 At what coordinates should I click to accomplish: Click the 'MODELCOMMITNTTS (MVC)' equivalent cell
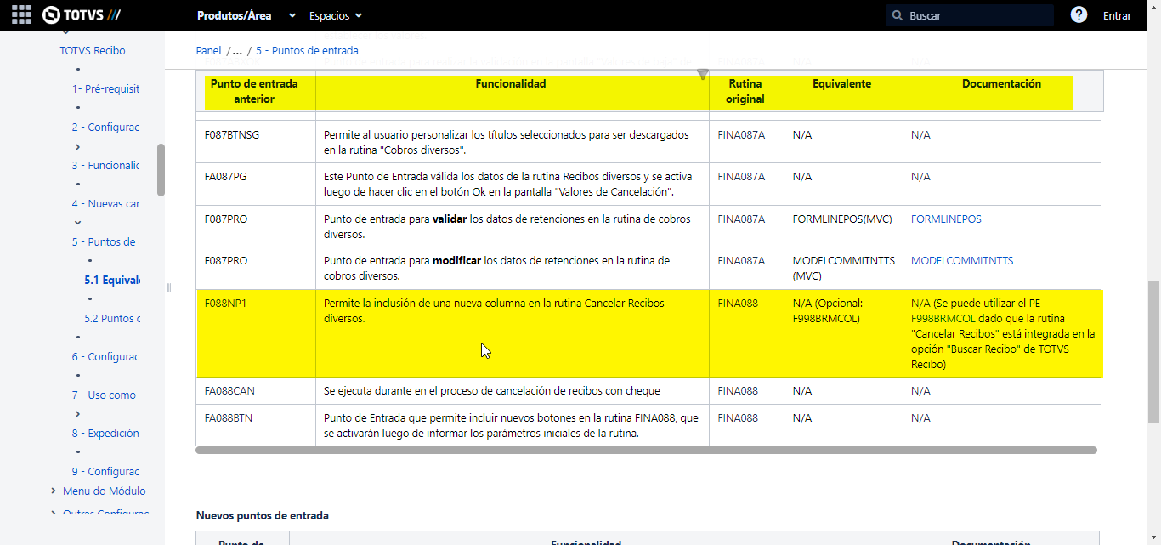point(844,269)
